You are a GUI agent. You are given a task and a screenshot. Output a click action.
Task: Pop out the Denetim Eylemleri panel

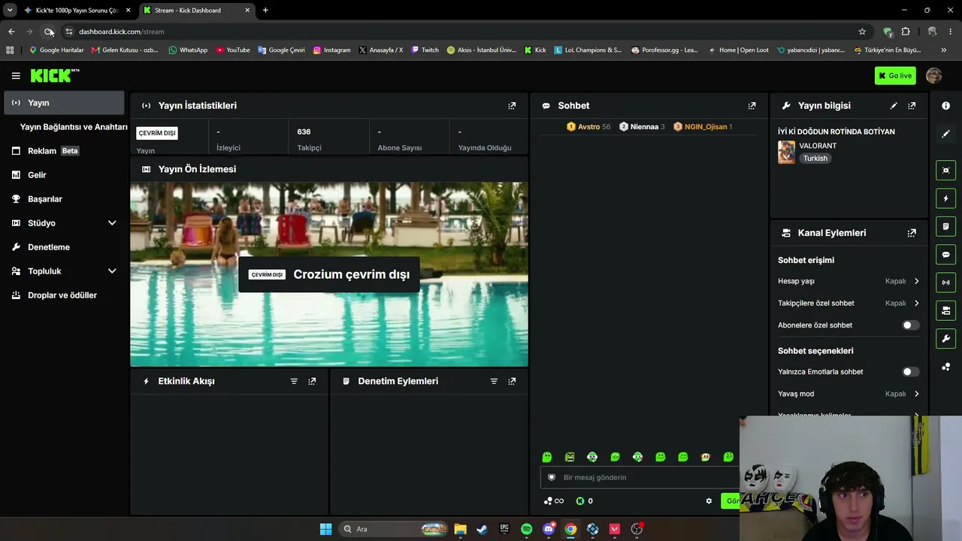pos(512,381)
